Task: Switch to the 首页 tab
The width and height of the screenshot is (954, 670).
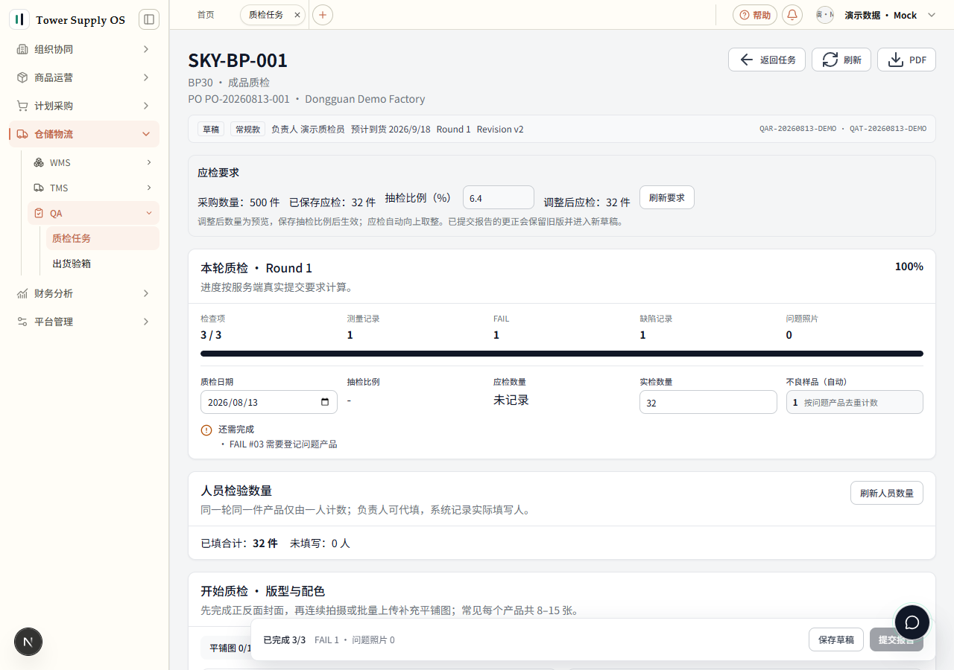Action: 206,15
